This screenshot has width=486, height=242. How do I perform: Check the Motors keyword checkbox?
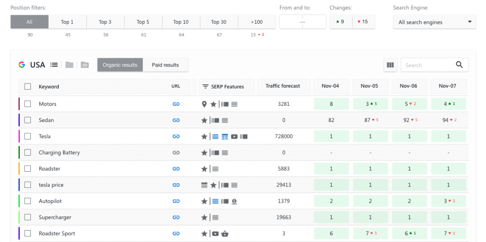tap(28, 104)
